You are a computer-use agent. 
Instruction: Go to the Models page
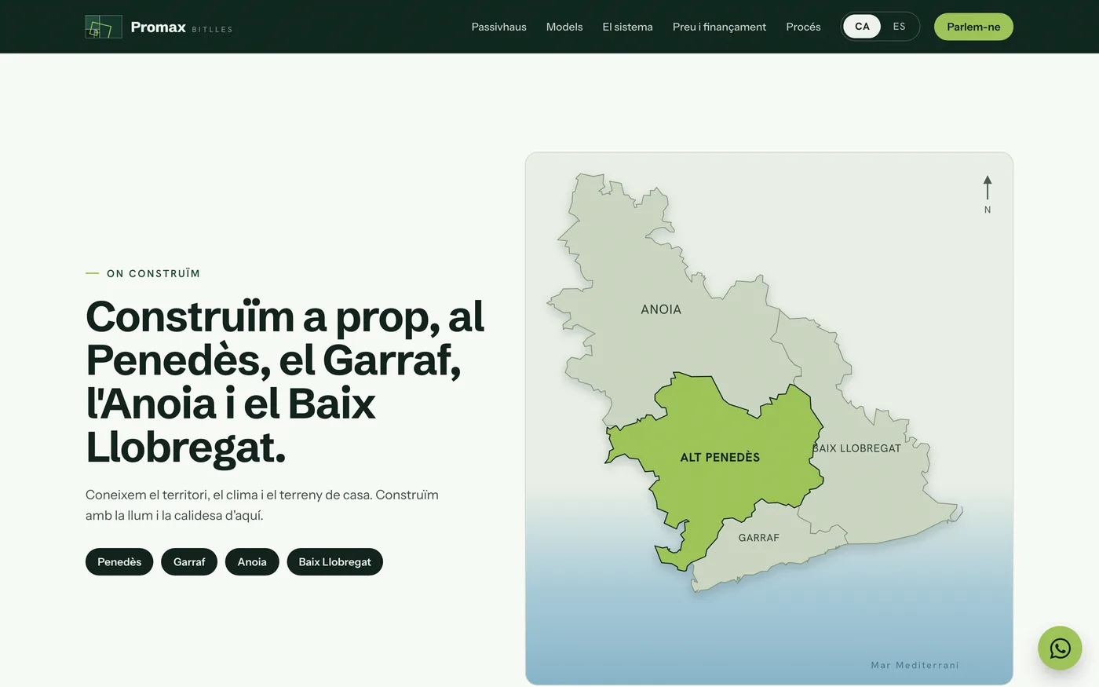pos(564,27)
